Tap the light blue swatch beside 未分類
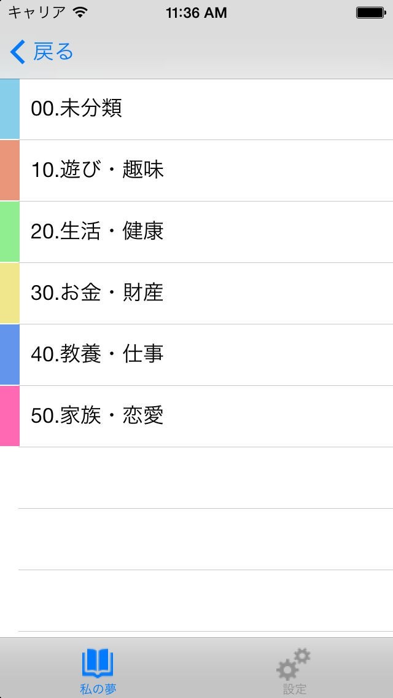 pyautogui.click(x=10, y=109)
